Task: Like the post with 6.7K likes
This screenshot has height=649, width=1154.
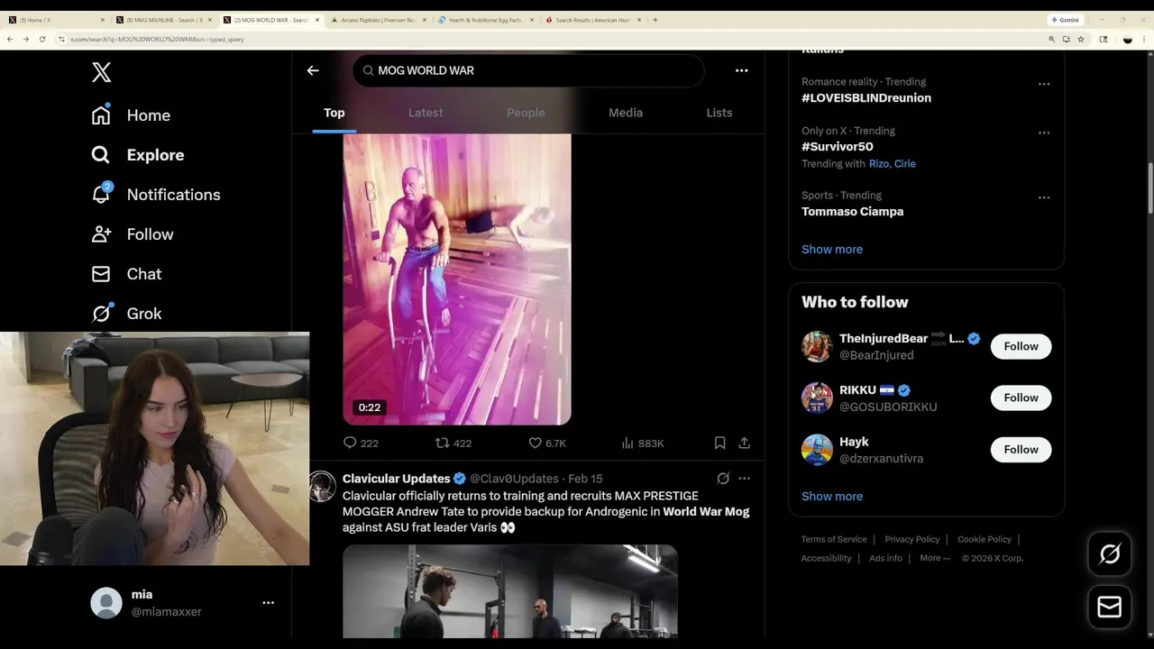Action: [x=547, y=443]
